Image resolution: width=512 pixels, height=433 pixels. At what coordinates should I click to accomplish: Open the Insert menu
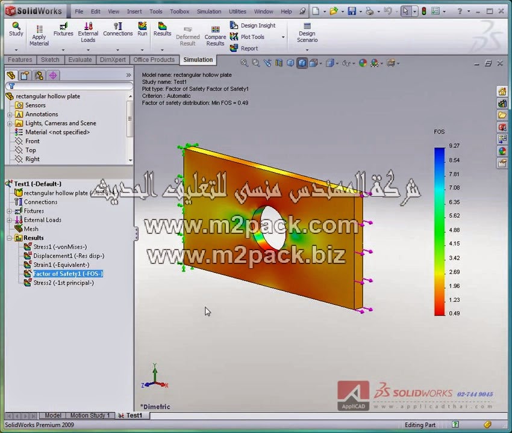[134, 11]
